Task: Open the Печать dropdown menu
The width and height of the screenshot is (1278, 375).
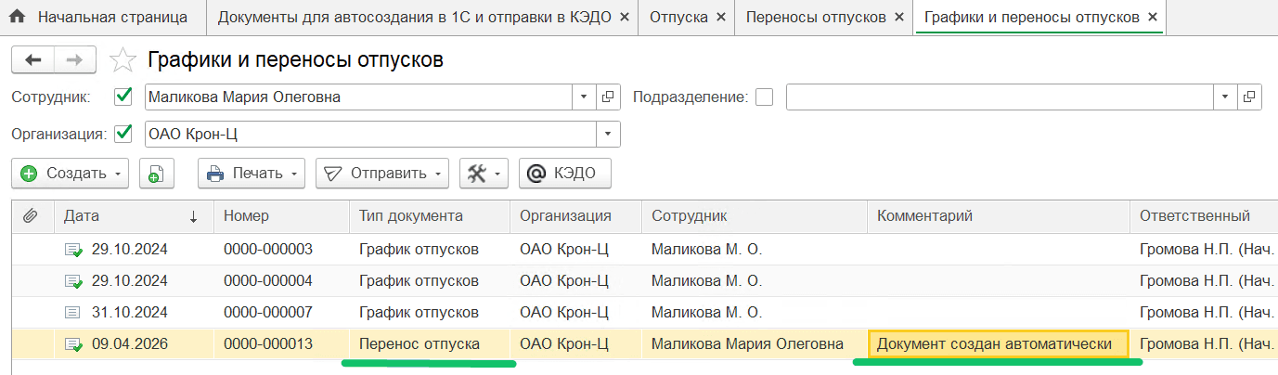Action: click(252, 174)
